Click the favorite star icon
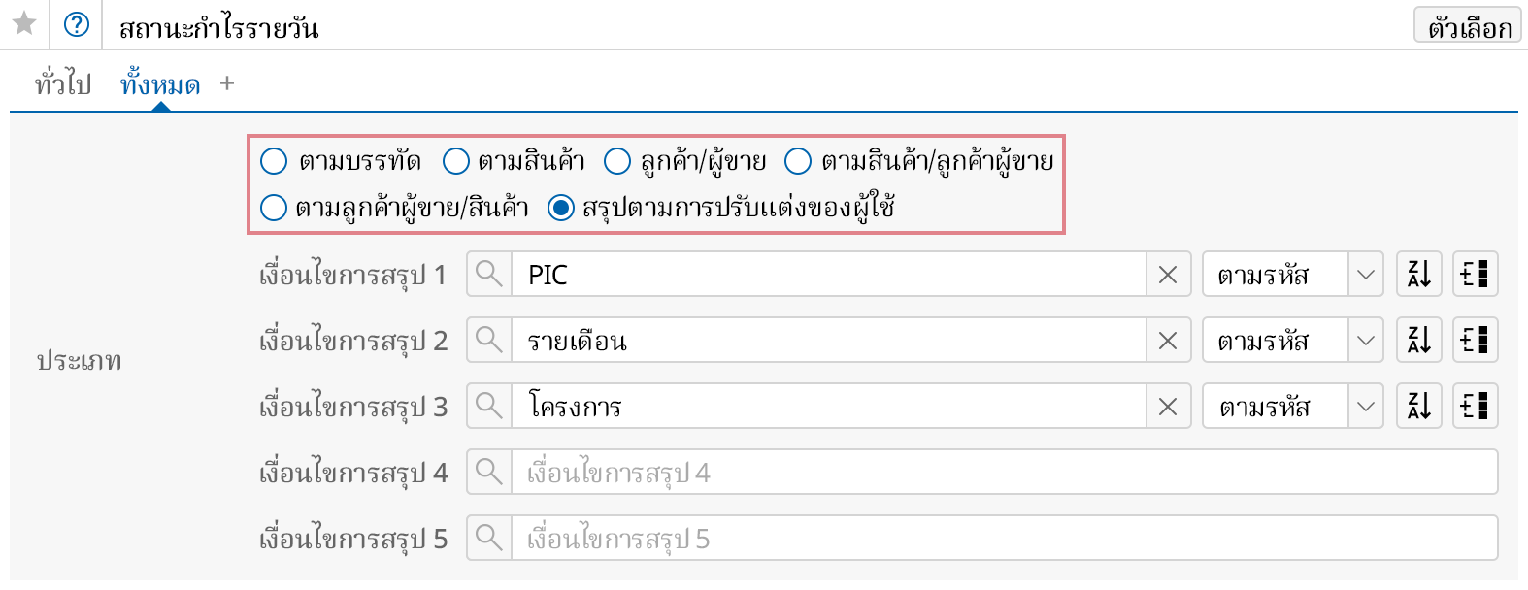The image size is (1528, 590). click(24, 23)
